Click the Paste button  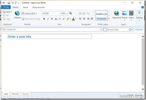7,12
